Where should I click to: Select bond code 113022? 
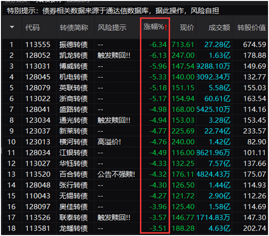pos(38,99)
